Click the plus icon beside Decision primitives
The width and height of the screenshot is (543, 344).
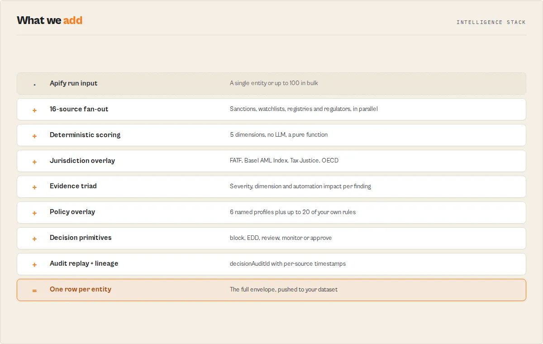coord(34,239)
